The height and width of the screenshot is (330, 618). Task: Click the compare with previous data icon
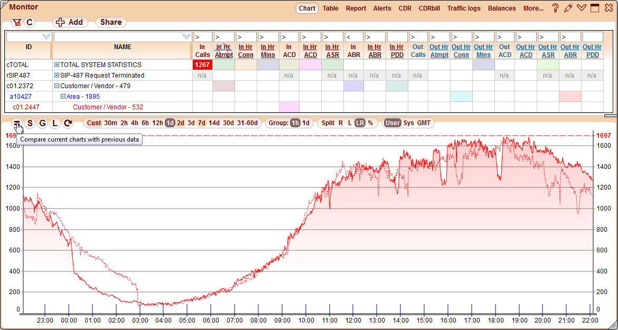coord(18,123)
